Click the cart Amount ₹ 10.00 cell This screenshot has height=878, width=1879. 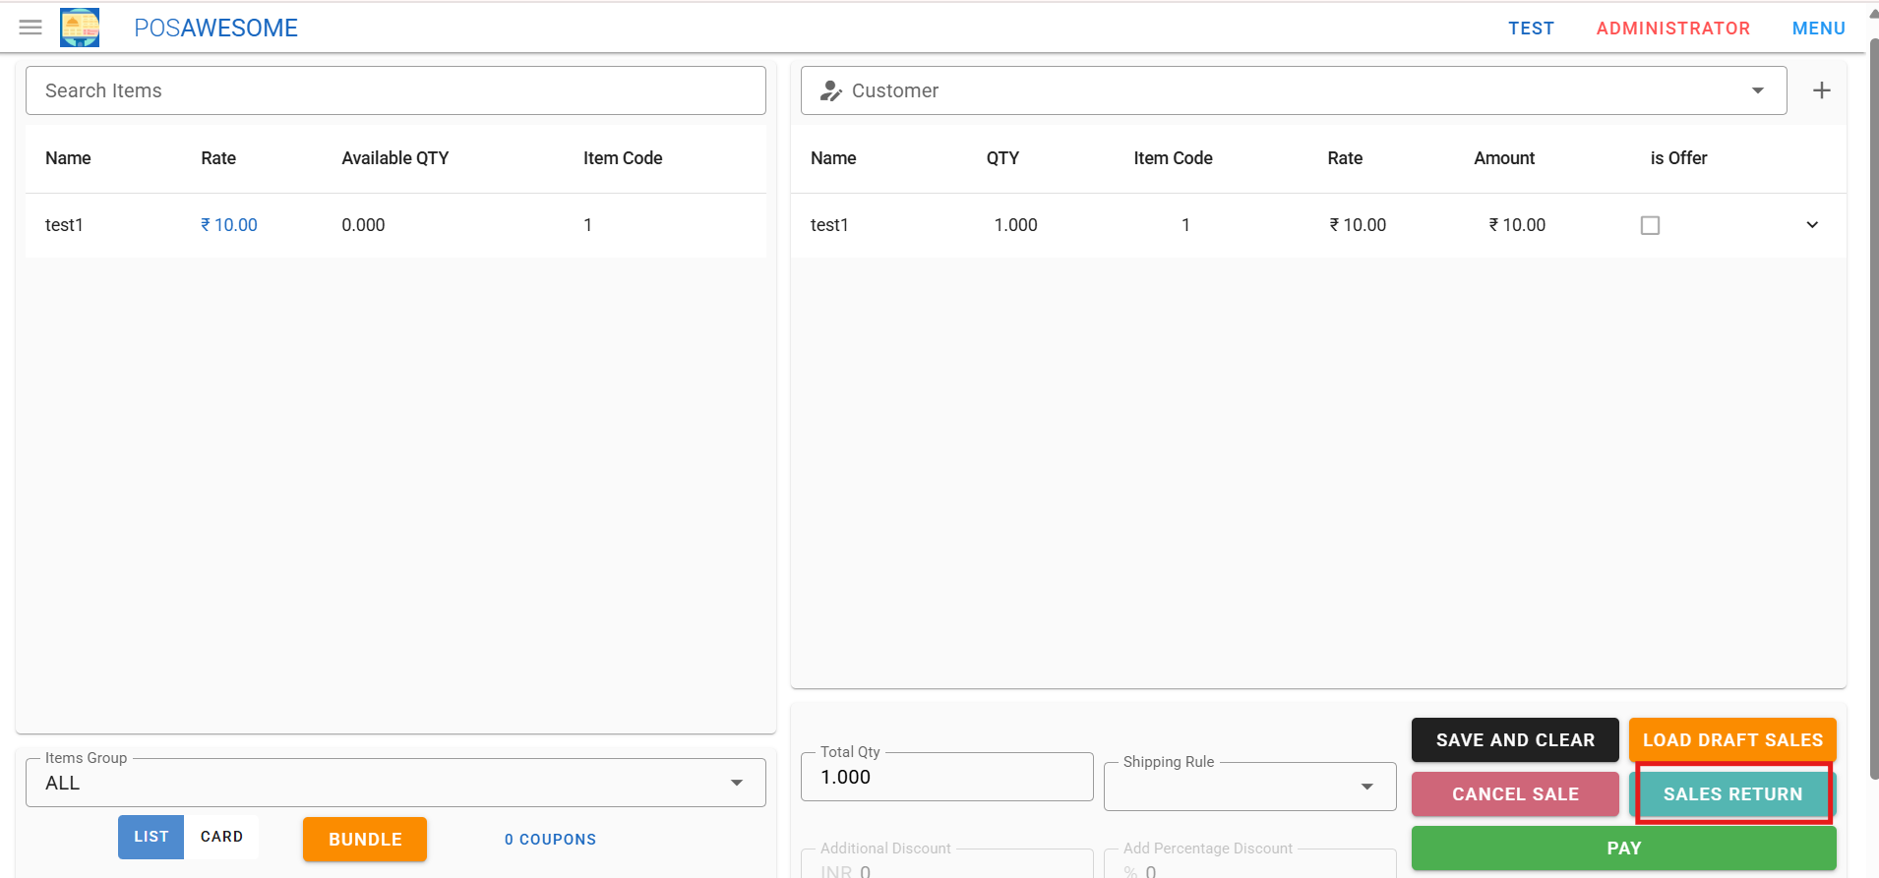(x=1517, y=225)
